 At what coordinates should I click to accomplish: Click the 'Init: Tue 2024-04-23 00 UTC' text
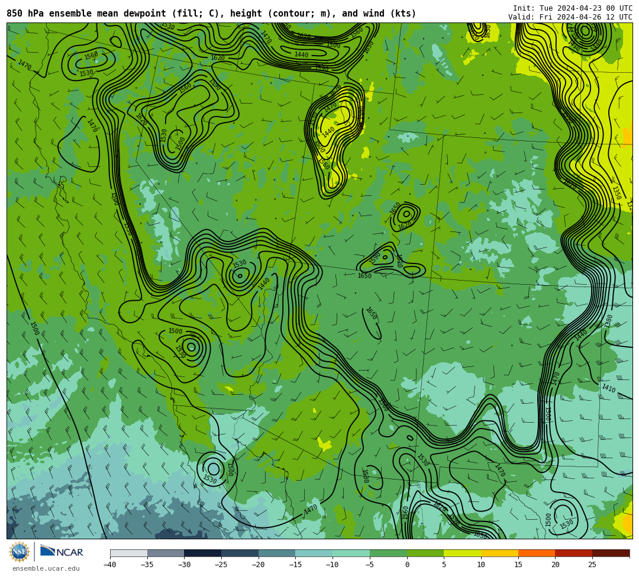(x=573, y=8)
